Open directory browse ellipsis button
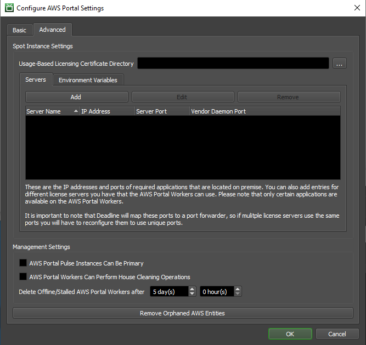This screenshot has width=366, height=345. tap(339, 64)
